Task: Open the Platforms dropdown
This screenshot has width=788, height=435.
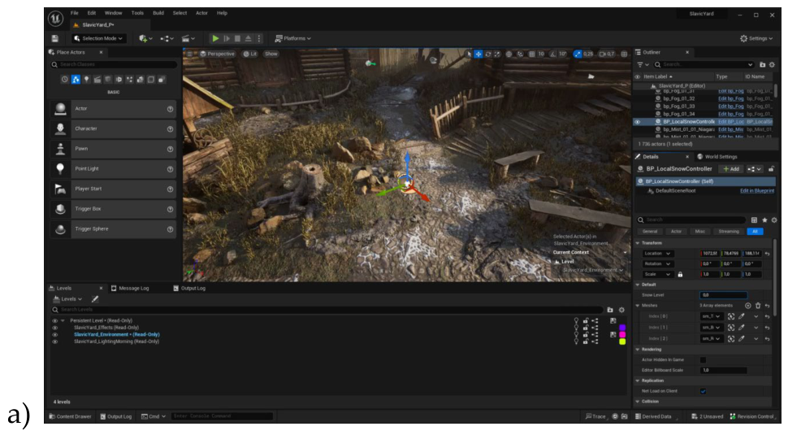Action: [x=293, y=38]
